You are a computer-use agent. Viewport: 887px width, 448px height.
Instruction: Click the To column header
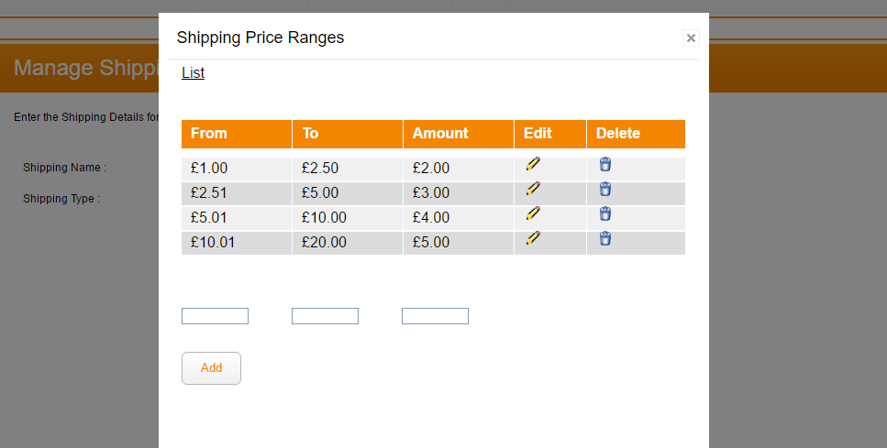tap(310, 134)
